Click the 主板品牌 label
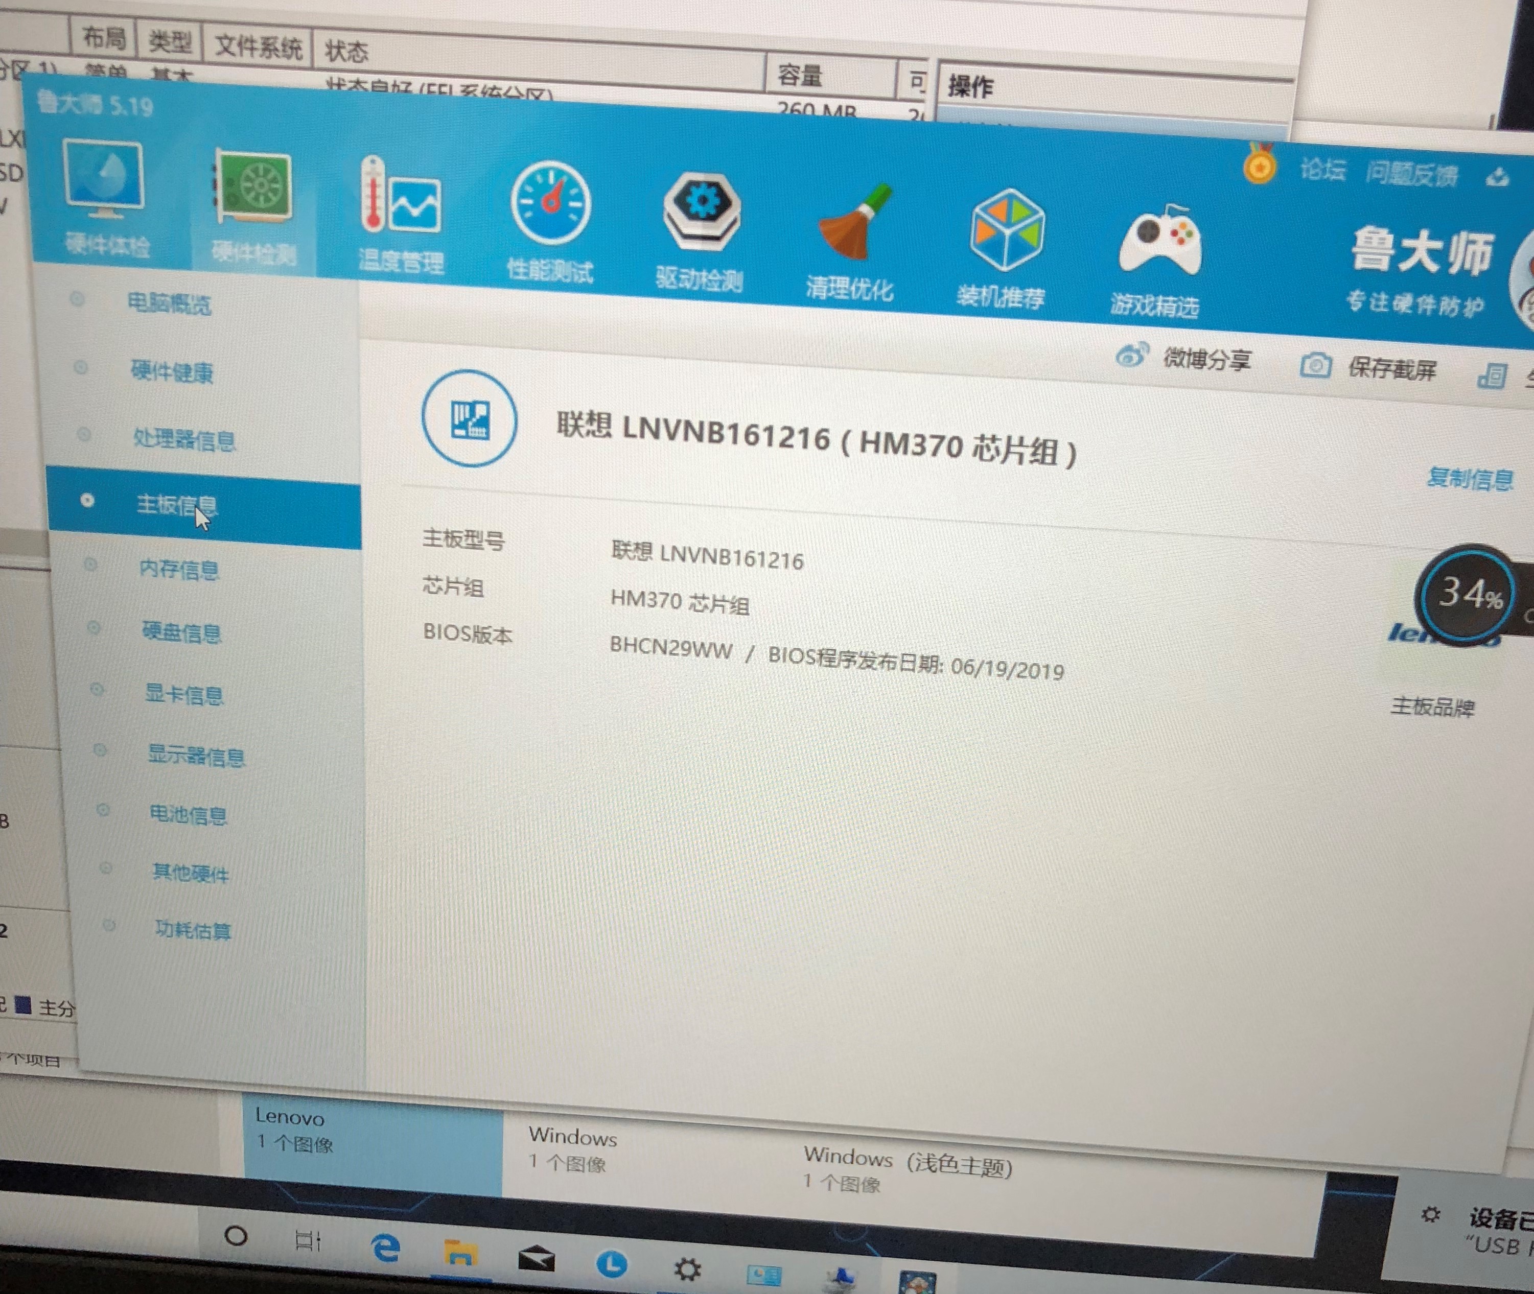The image size is (1534, 1294). pyautogui.click(x=1432, y=707)
